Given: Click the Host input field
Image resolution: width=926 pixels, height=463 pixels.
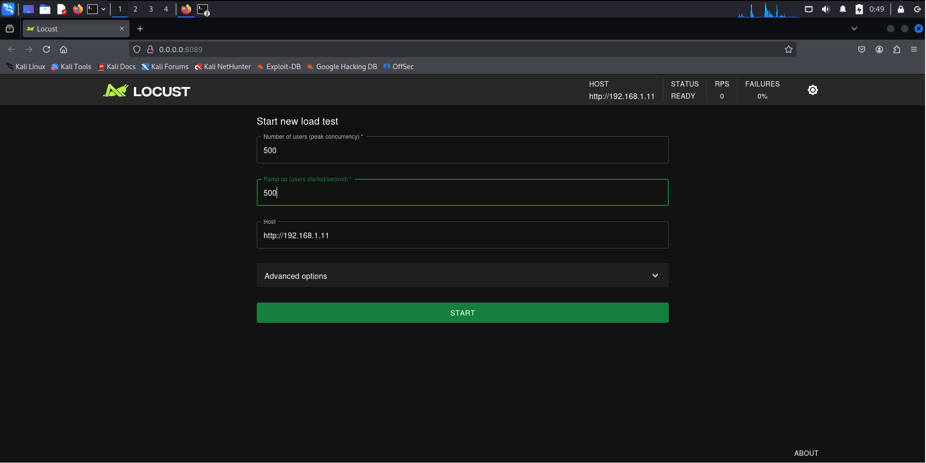Looking at the screenshot, I should tap(463, 235).
